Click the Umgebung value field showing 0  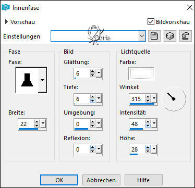82,124
